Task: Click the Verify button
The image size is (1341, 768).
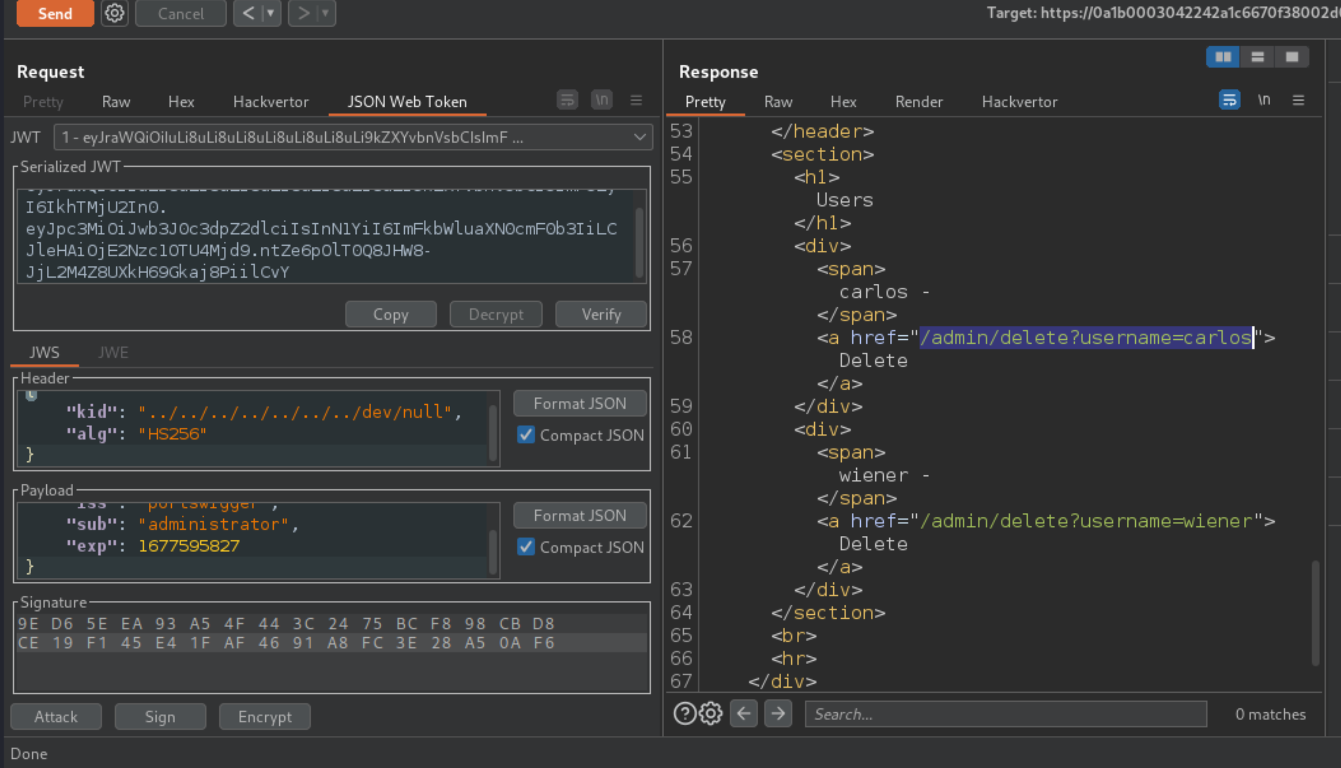Action: (601, 315)
